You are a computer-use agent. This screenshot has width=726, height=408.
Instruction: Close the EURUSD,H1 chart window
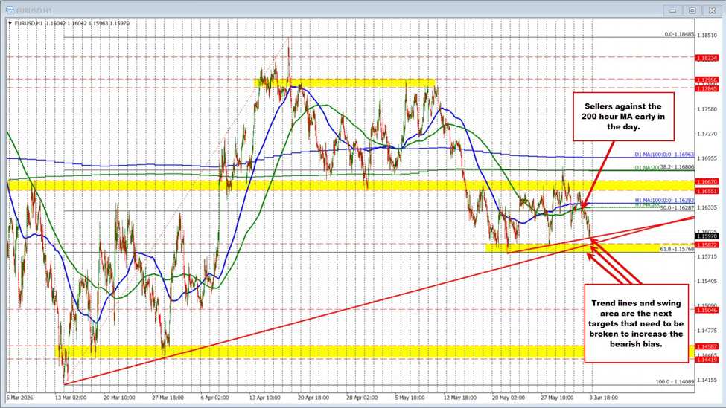pos(712,10)
